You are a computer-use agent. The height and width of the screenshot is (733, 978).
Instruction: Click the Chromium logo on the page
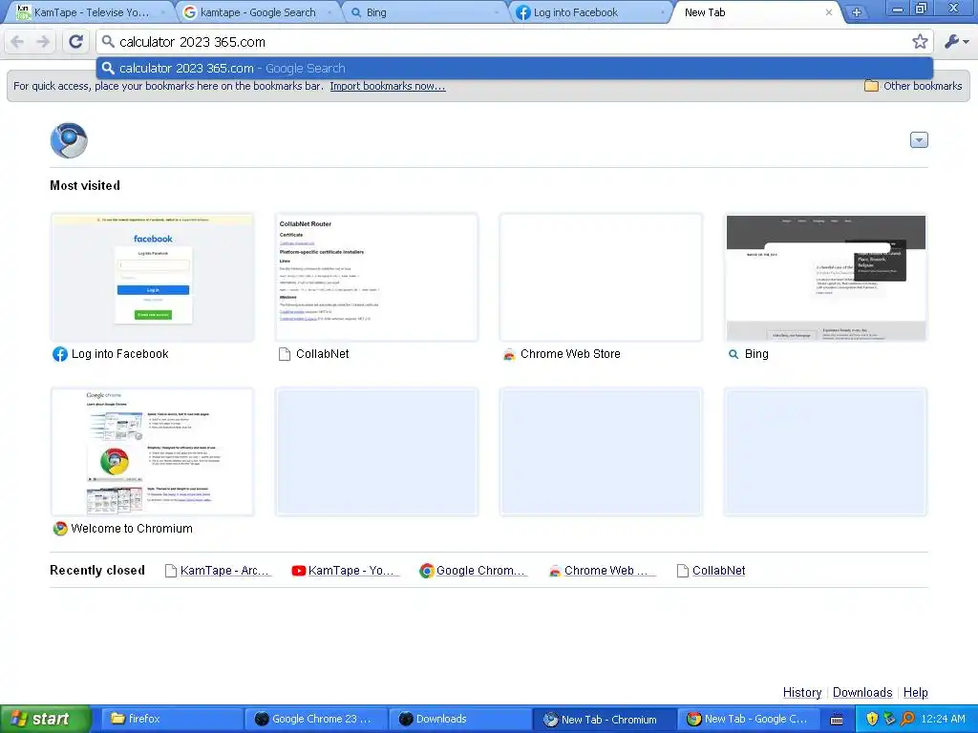pos(69,140)
